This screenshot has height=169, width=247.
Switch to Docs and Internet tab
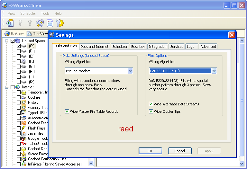pyautogui.click(x=94, y=47)
